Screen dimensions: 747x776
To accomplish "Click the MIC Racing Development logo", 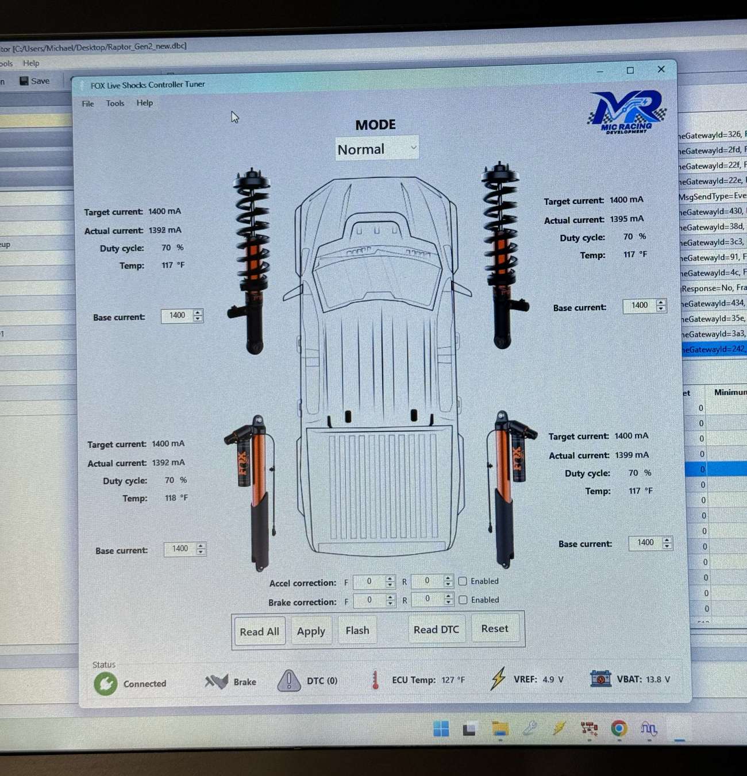I will click(627, 112).
